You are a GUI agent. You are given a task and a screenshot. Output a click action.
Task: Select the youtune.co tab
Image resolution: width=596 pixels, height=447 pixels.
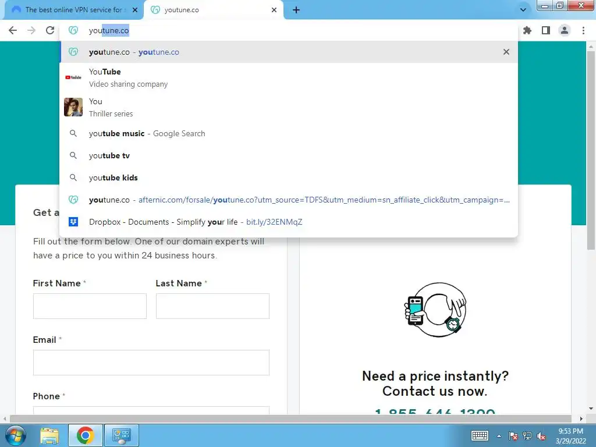213,10
